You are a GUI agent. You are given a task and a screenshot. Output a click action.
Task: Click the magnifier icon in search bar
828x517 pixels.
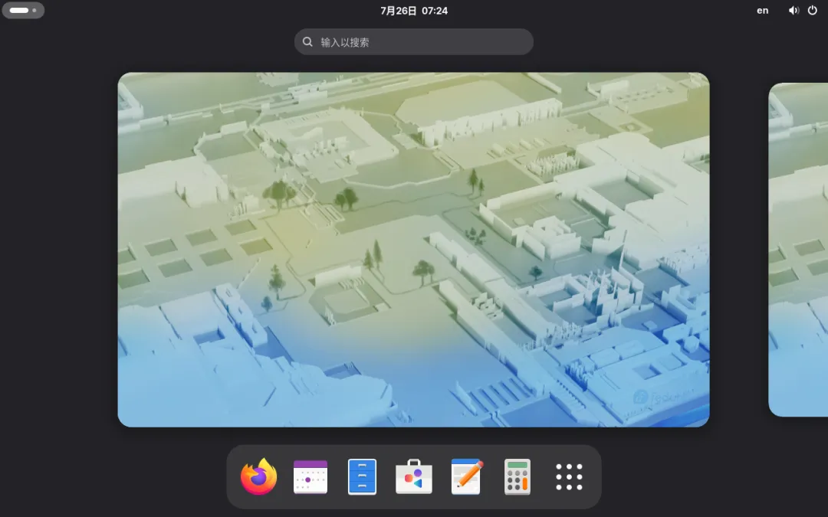pyautogui.click(x=307, y=41)
